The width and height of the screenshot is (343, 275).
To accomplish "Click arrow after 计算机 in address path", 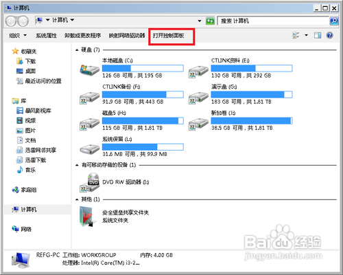I will tap(72, 20).
